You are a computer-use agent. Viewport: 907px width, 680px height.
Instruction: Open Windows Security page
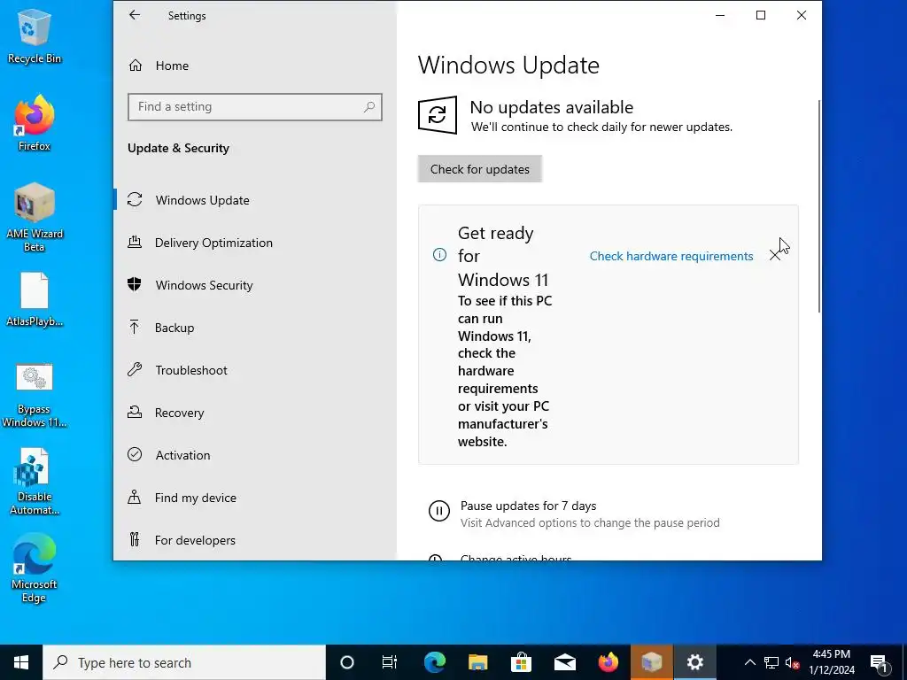(x=254, y=285)
